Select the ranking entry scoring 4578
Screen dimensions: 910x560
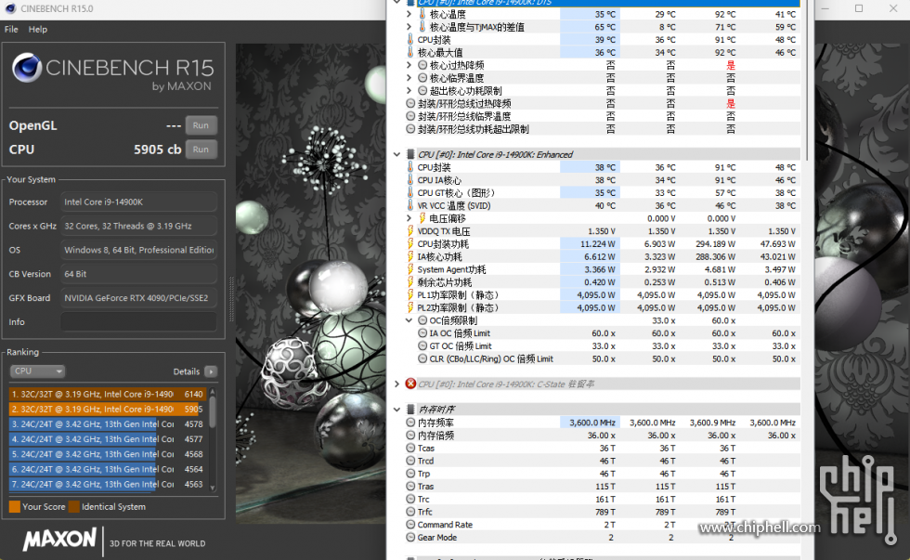[x=108, y=424]
